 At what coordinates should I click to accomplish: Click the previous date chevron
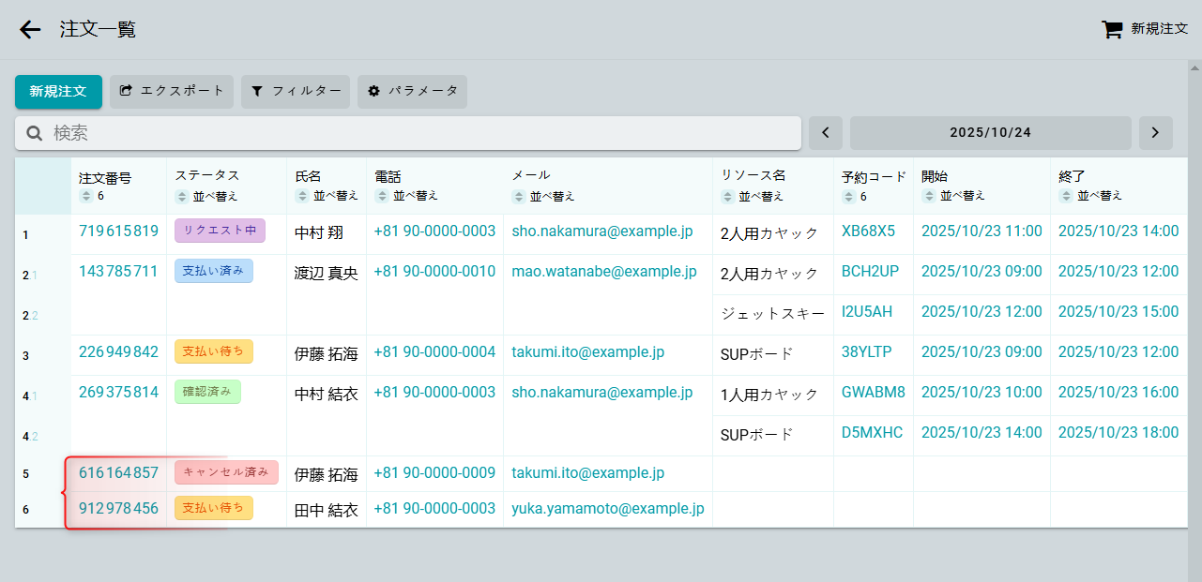[826, 133]
